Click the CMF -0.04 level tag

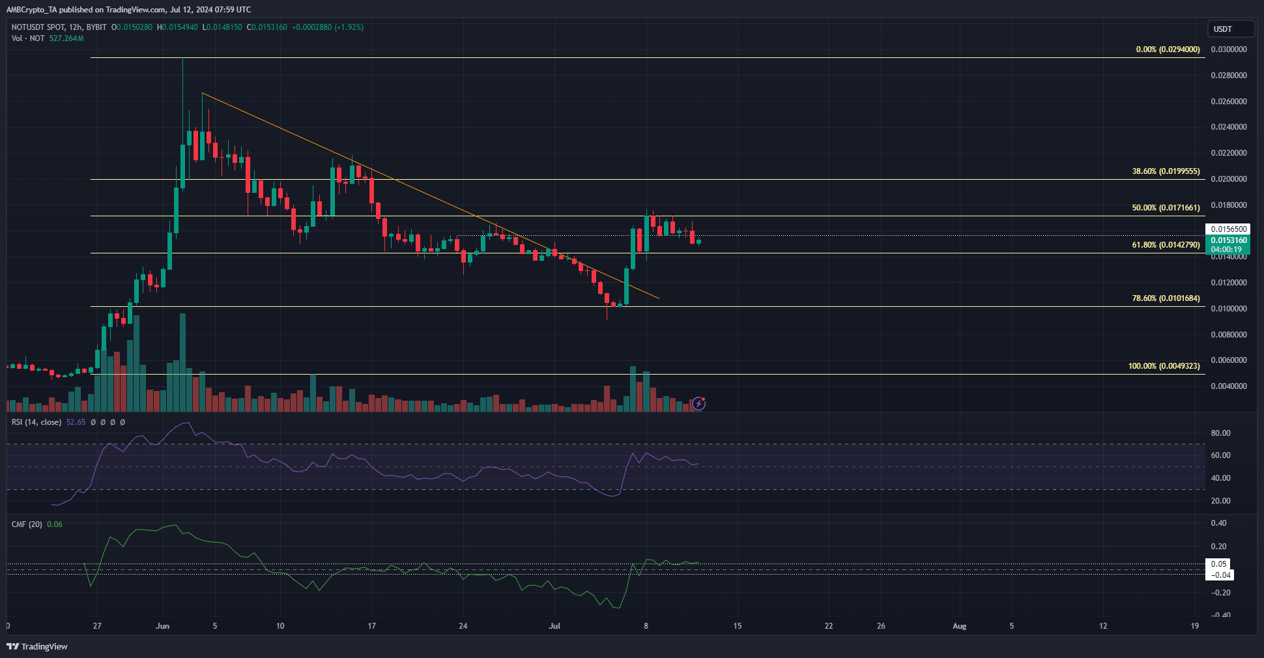[x=1220, y=575]
